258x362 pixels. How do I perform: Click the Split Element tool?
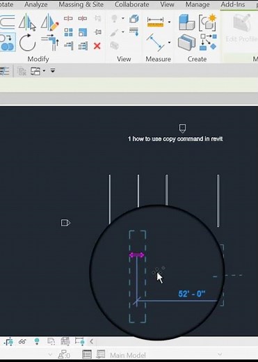68,18
